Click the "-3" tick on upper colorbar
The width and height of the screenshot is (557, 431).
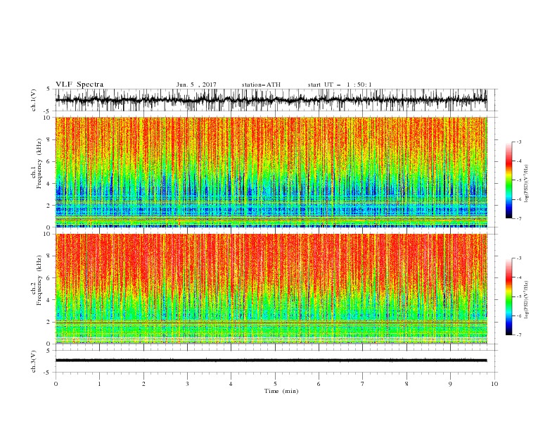[x=518, y=142]
